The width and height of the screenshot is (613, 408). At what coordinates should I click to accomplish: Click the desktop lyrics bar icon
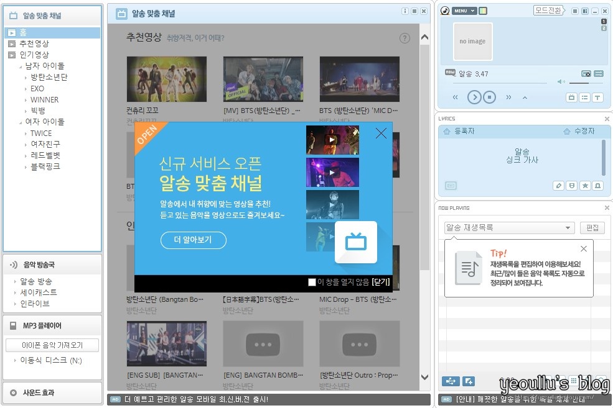[x=451, y=186]
